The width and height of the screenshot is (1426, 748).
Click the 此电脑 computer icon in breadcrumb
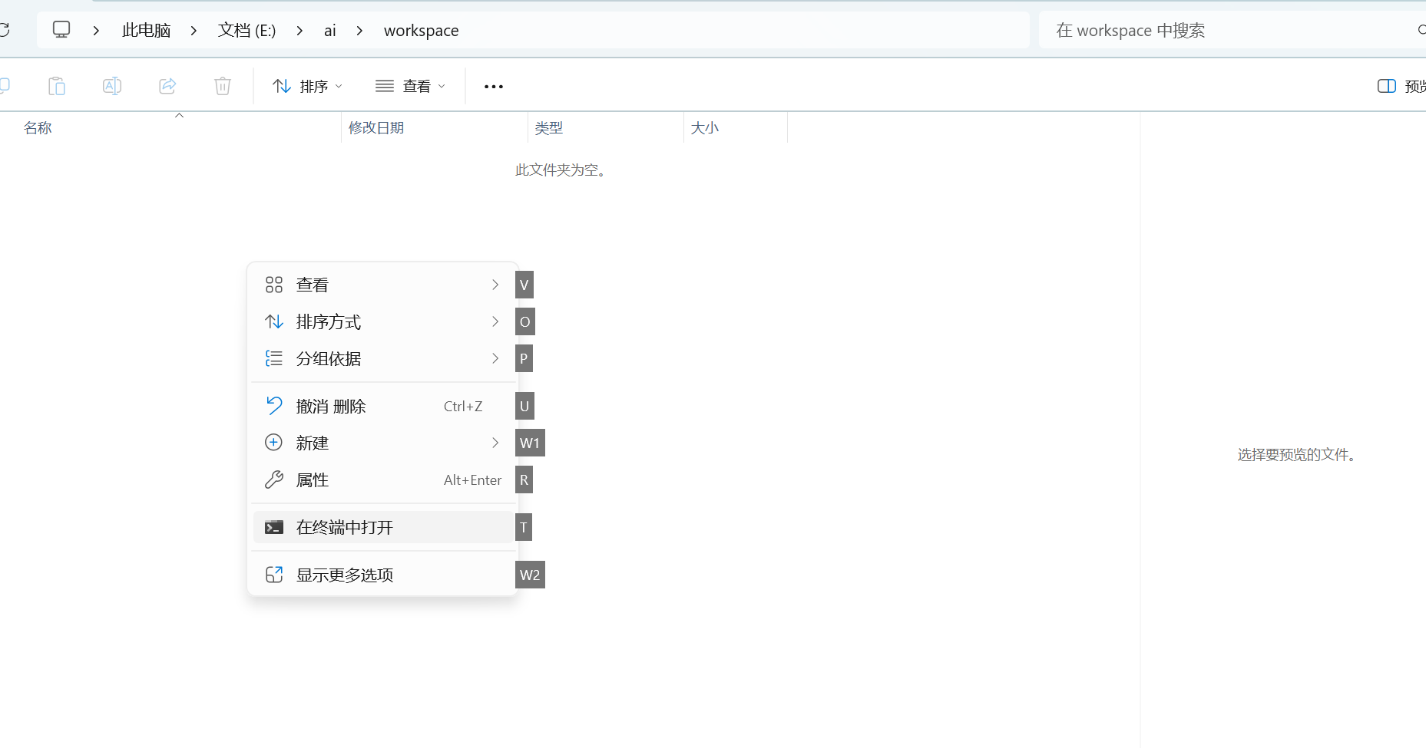(61, 29)
